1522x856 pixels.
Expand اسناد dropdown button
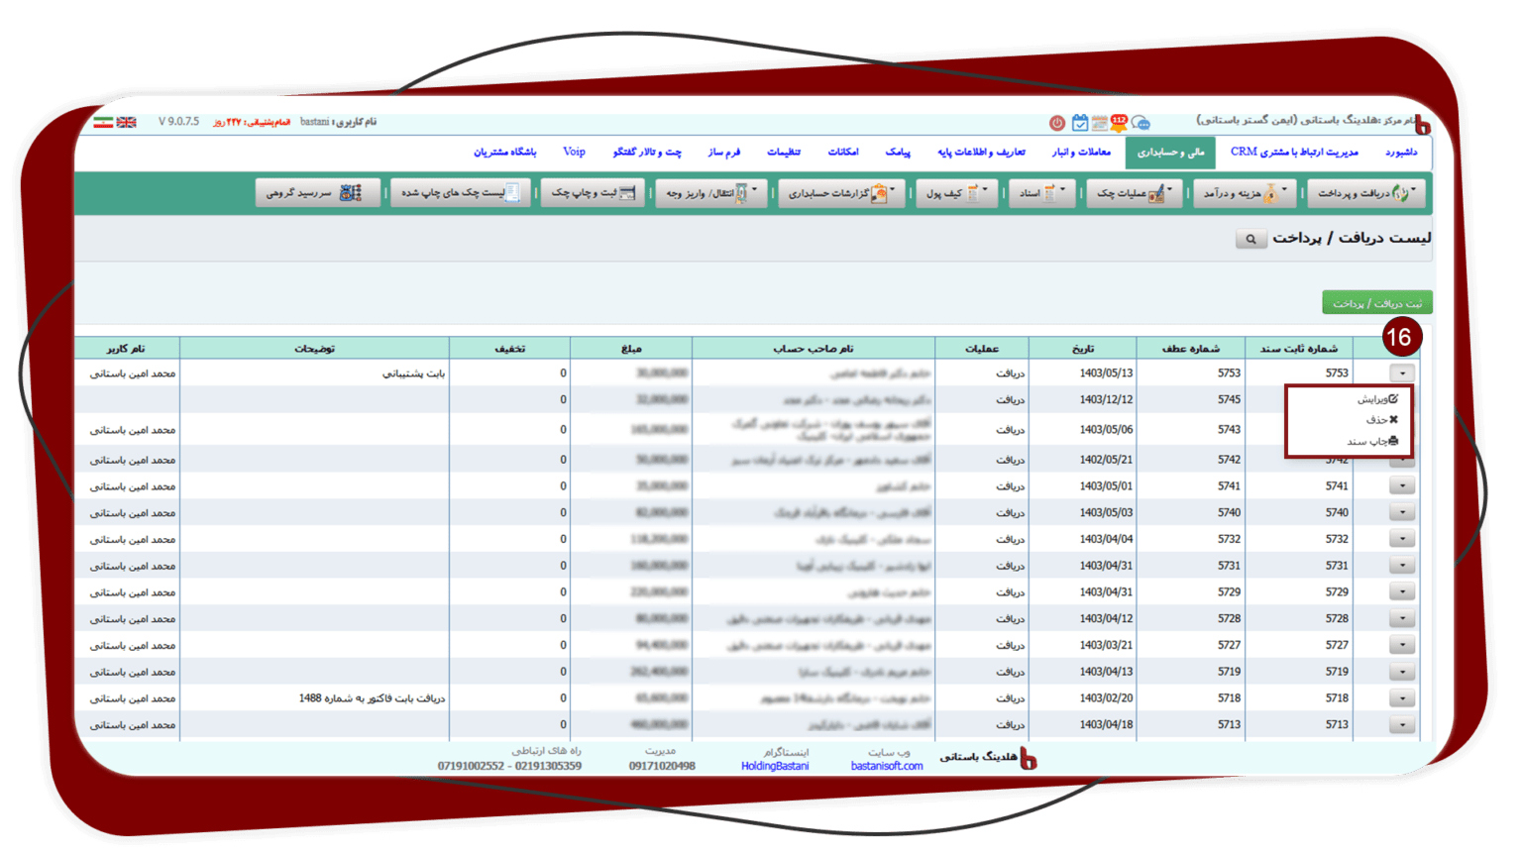pos(1040,192)
